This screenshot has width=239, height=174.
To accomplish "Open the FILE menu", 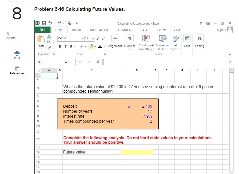I will (x=42, y=29).
